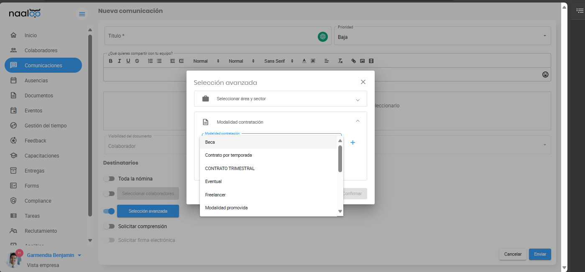This screenshot has height=272, width=585.
Task: Click the notification badge showing 11
Action: point(19,253)
